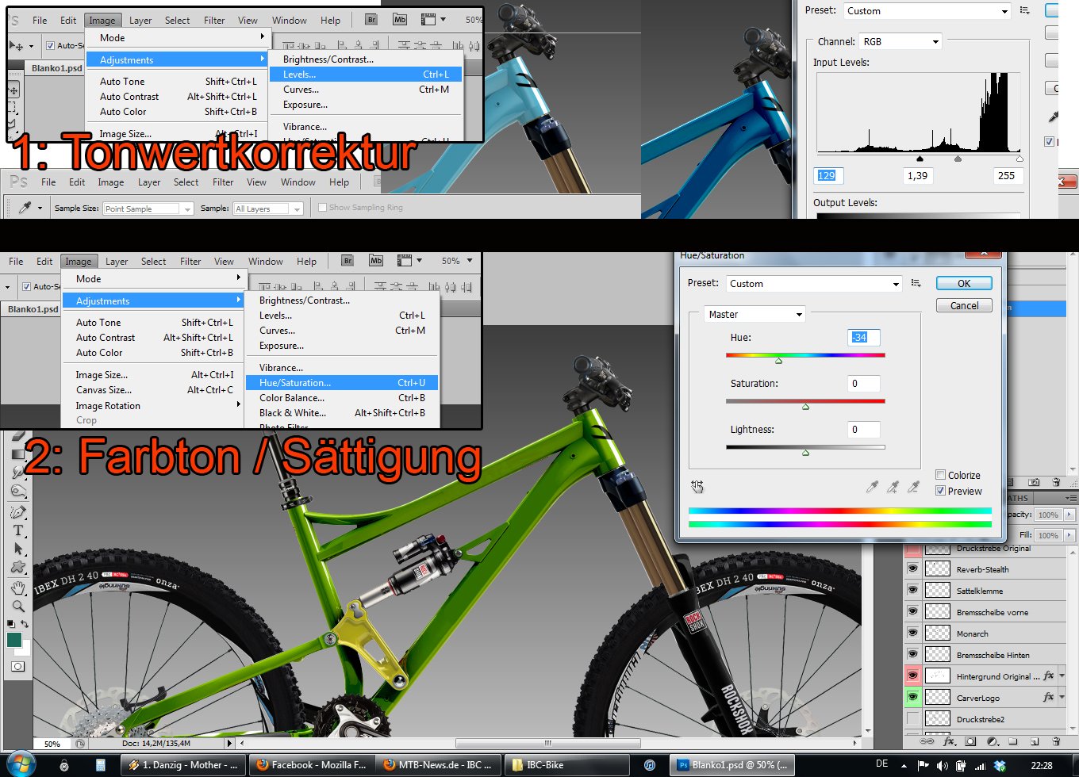Choose Canvas Size... from Image menu
The height and width of the screenshot is (777, 1079).
[154, 389]
